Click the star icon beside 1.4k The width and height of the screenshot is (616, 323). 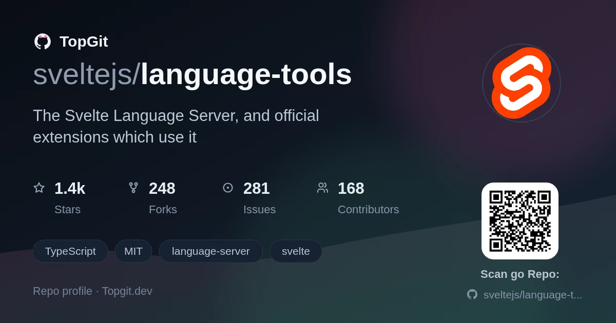39,188
